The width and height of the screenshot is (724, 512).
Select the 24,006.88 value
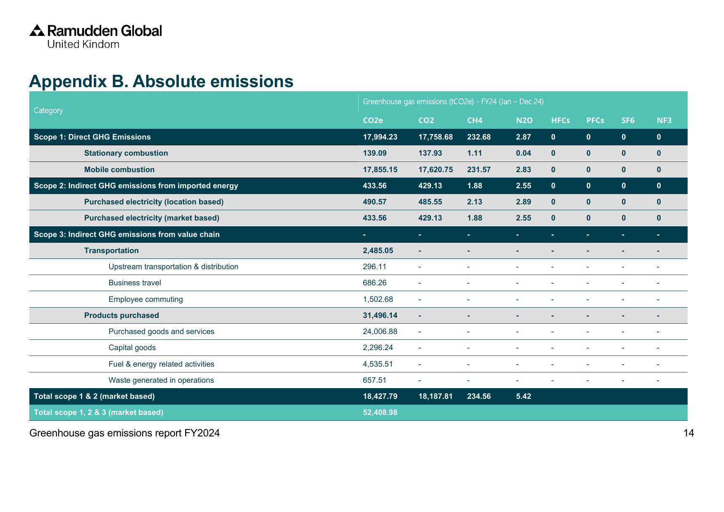click(x=380, y=332)
